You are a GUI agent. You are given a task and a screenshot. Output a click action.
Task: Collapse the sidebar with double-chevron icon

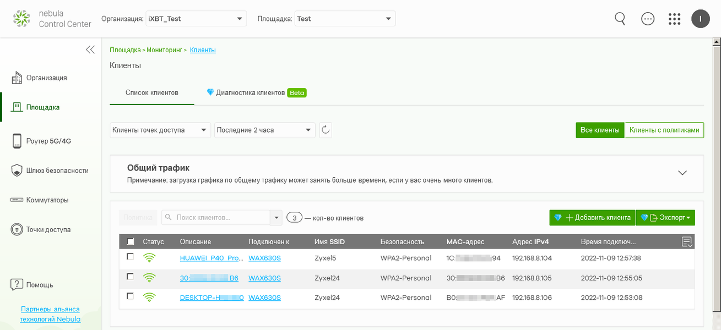point(90,50)
